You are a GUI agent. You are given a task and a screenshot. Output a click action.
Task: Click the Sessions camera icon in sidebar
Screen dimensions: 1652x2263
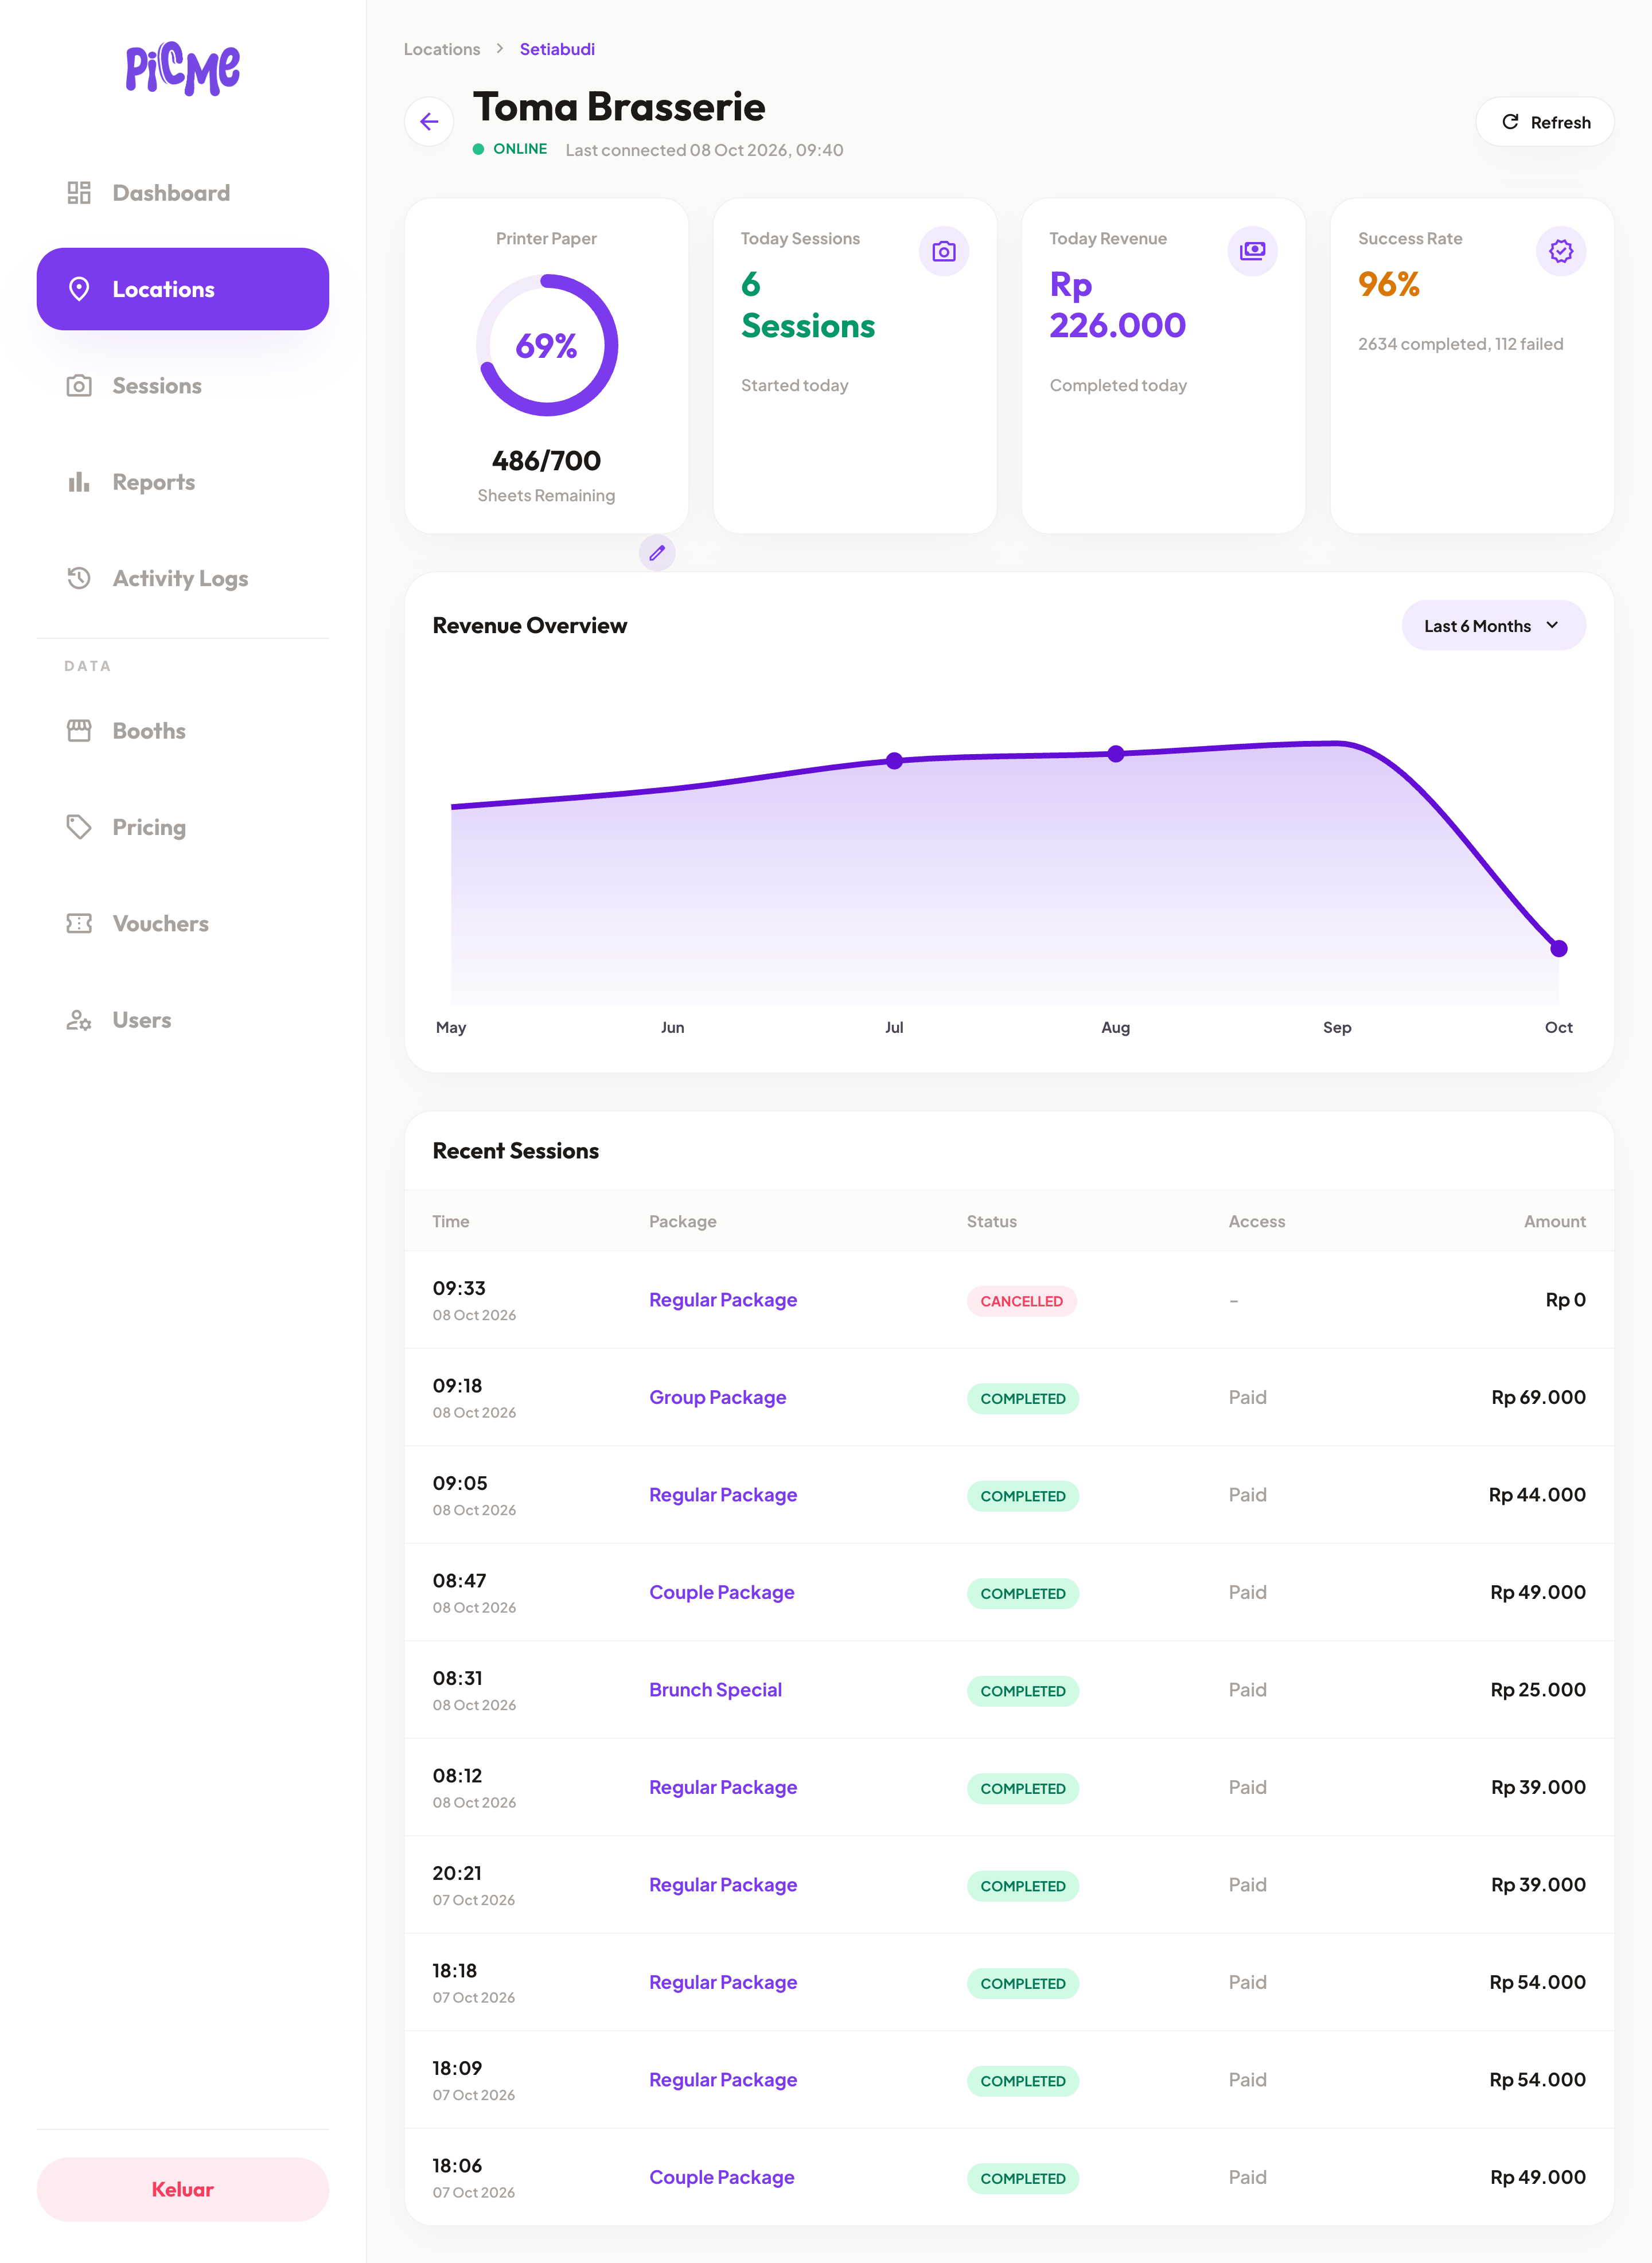tap(79, 386)
